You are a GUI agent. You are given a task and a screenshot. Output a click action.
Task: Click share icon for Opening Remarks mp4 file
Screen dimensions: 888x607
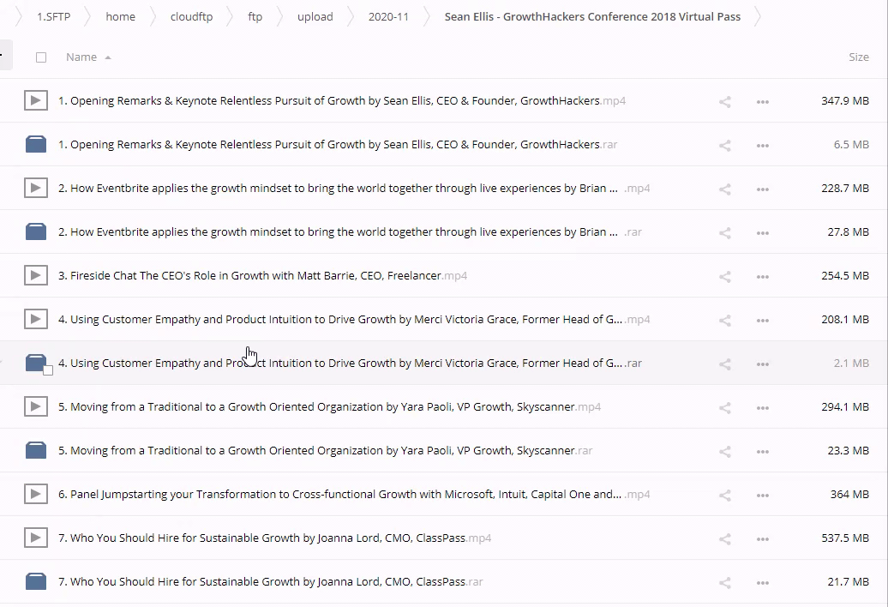tap(724, 101)
